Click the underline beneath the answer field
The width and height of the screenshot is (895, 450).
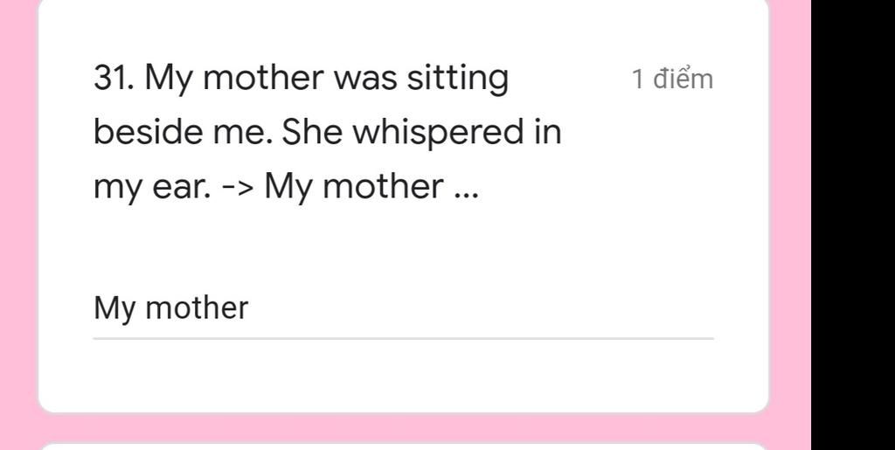point(403,338)
